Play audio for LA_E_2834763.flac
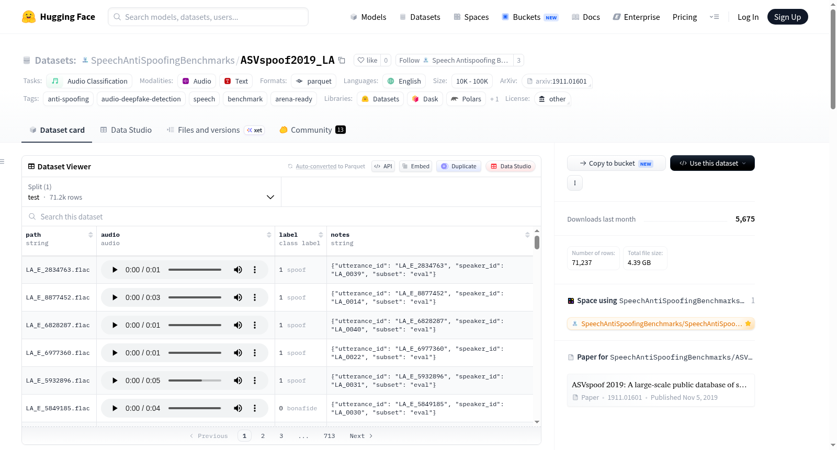837x450 pixels. 115,270
